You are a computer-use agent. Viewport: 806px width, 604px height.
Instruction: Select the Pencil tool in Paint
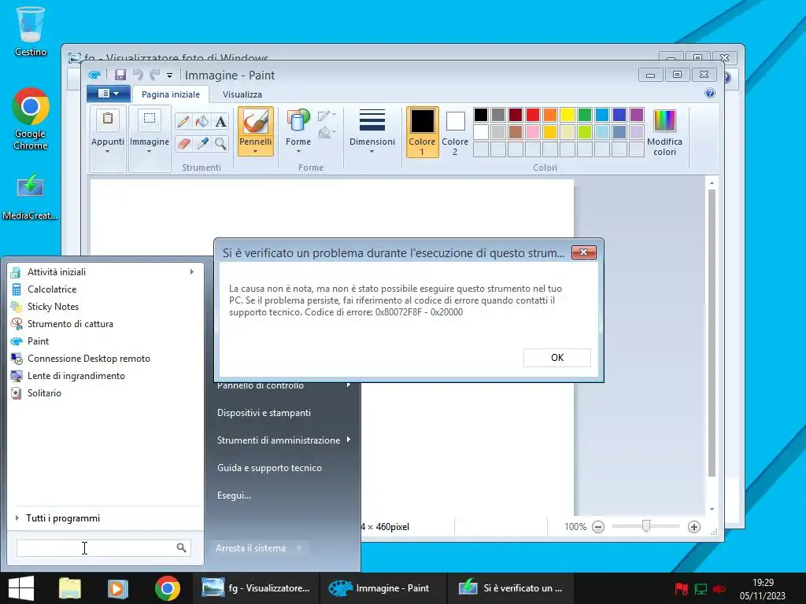coord(183,122)
